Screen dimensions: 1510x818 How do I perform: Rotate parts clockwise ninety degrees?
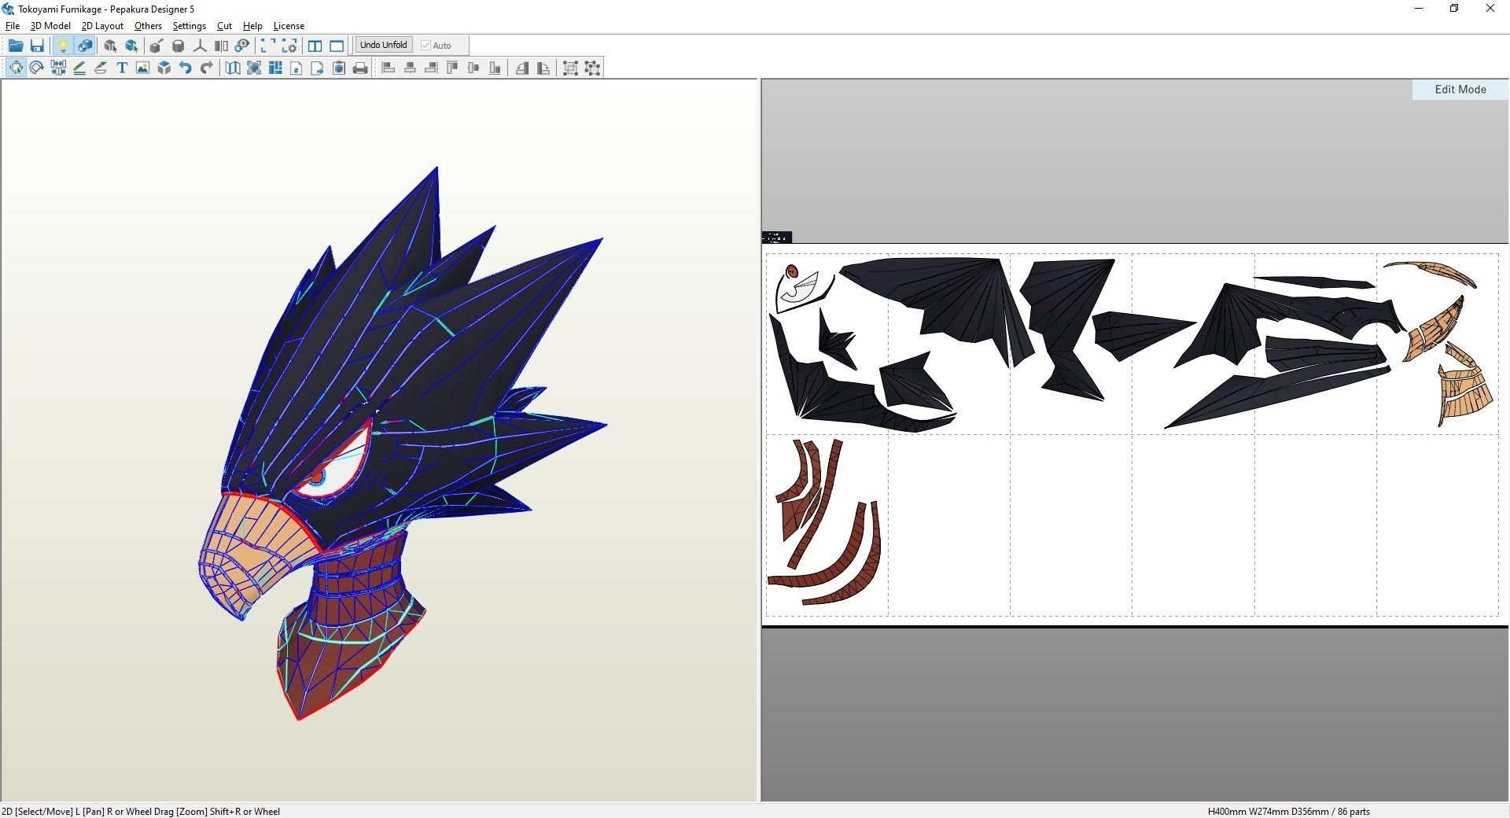(x=543, y=68)
